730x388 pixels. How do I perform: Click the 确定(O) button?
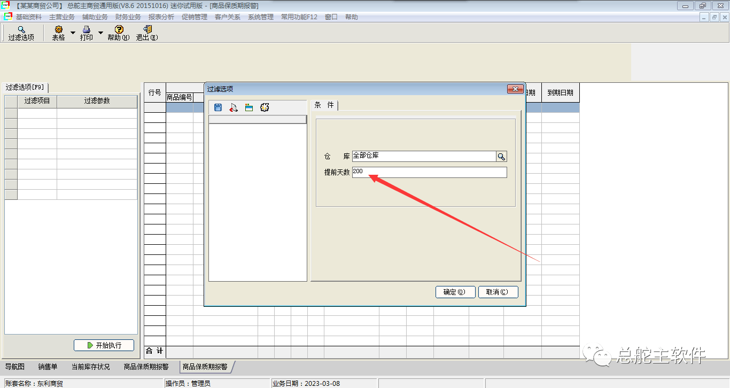tap(455, 292)
